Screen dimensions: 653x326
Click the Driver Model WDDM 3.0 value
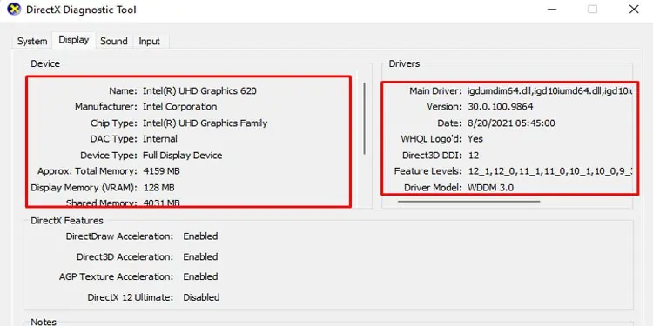[490, 188]
